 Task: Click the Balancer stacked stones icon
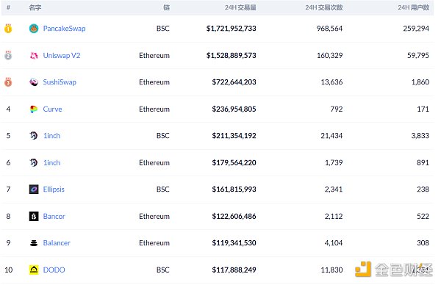(34, 243)
